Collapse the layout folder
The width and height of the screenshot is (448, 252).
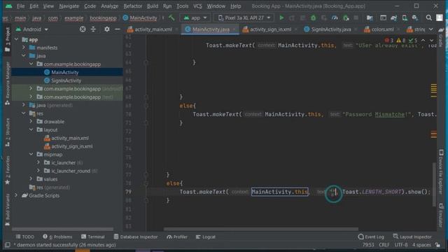tap(31, 129)
